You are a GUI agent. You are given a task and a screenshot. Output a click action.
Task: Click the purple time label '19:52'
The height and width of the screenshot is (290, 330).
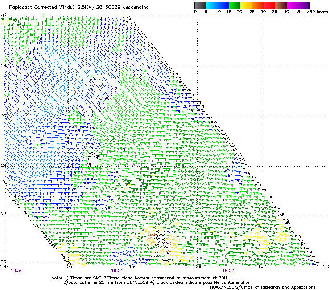228,271
